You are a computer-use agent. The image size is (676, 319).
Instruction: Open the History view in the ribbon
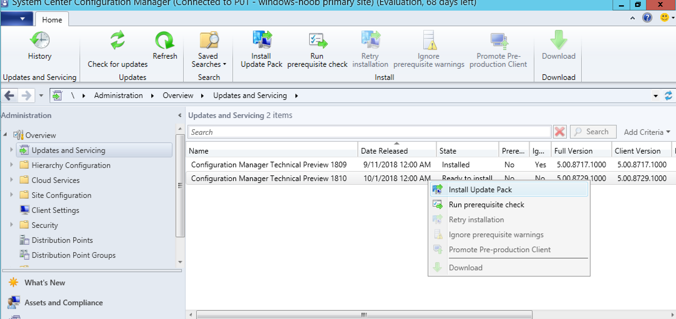pos(40,45)
